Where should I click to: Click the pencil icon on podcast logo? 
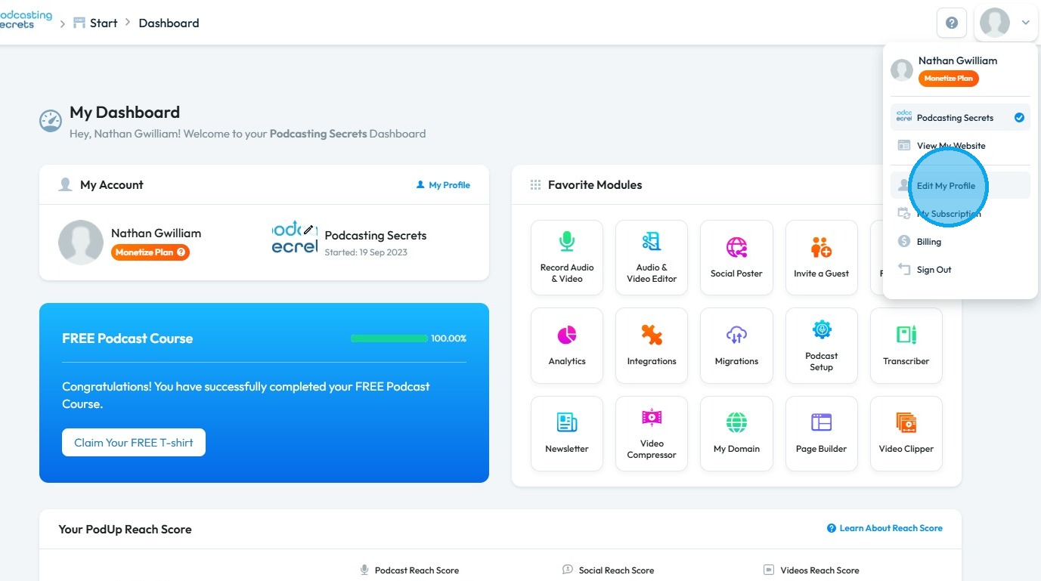[308, 230]
